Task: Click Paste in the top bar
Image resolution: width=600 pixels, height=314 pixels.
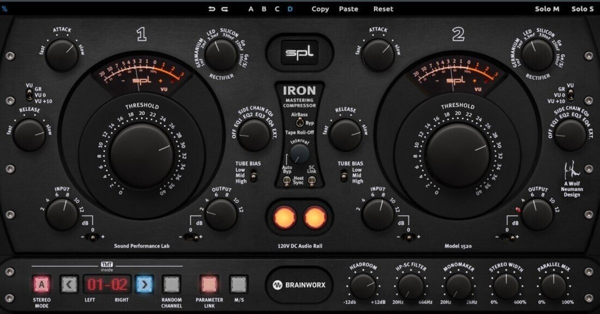Action: pos(348,9)
